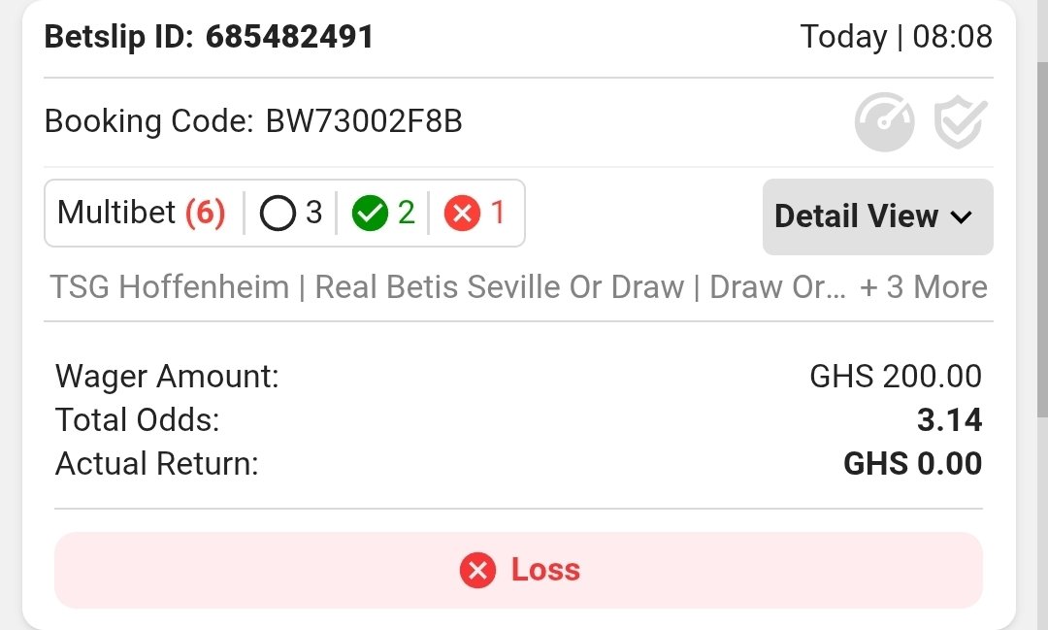This screenshot has height=630, width=1048.
Task: Select the Multibet (6) label
Action: [142, 213]
